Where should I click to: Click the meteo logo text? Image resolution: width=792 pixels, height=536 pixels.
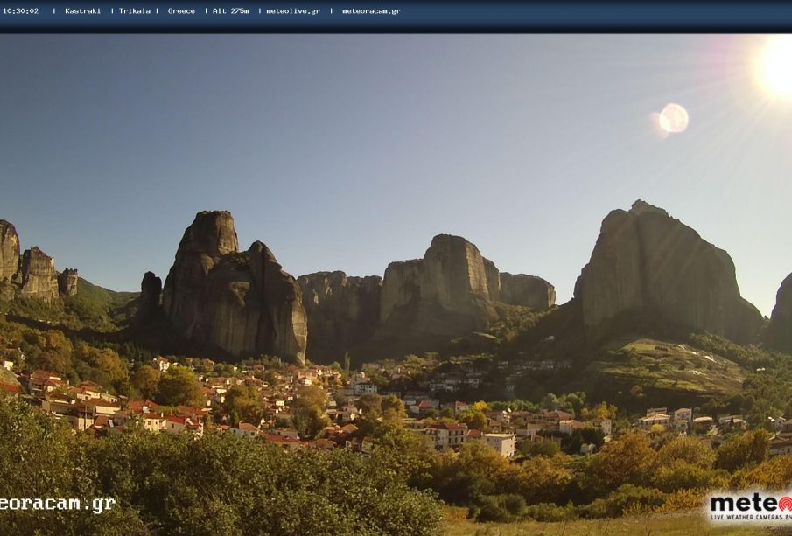[744, 504]
